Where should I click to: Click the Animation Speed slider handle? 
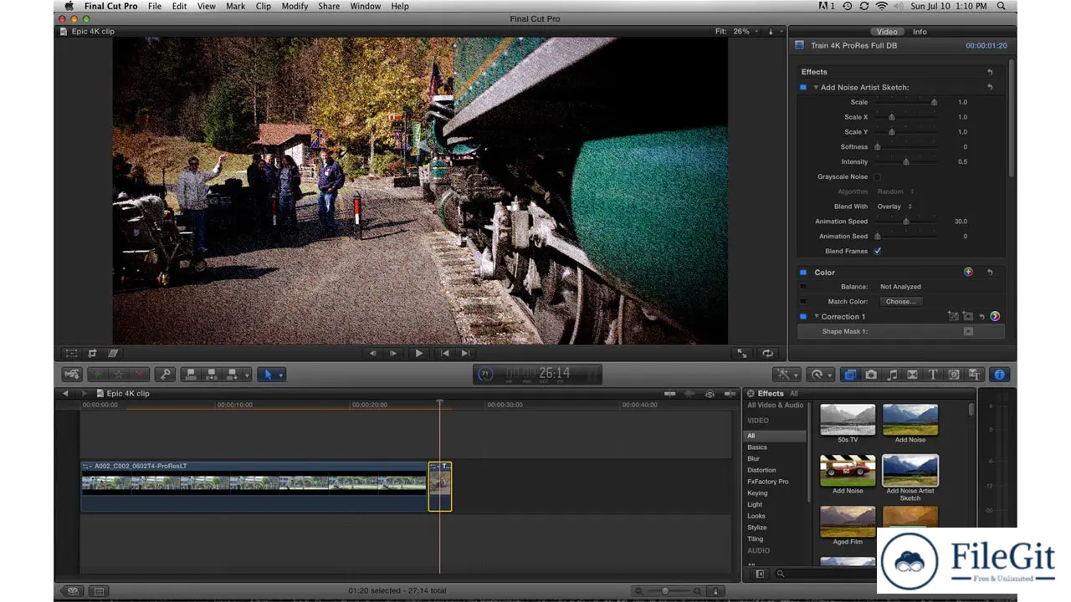[906, 222]
